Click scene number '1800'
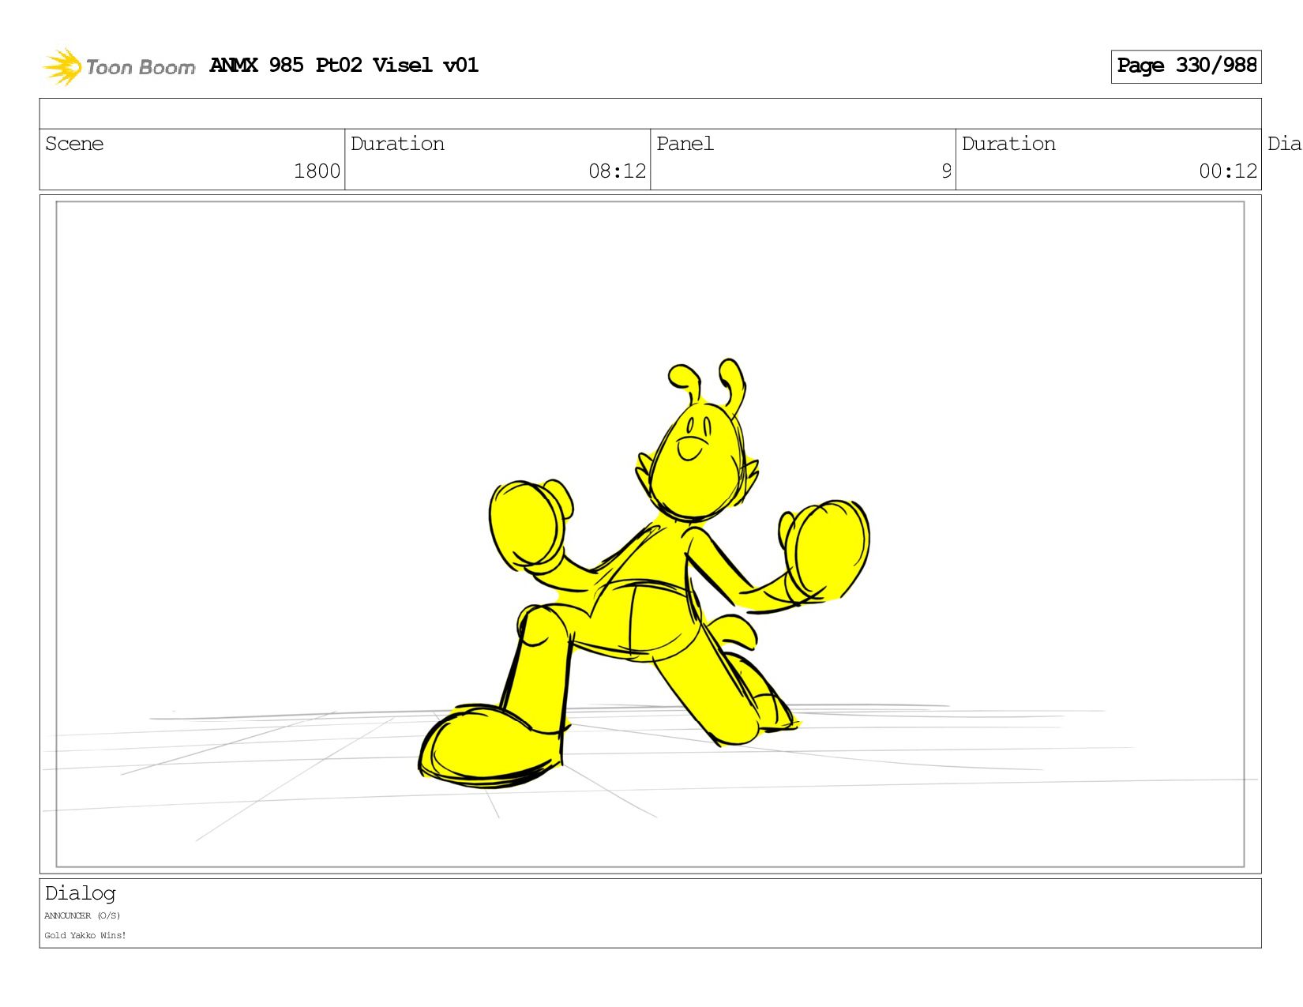The height and width of the screenshot is (1007, 1303). 317,171
